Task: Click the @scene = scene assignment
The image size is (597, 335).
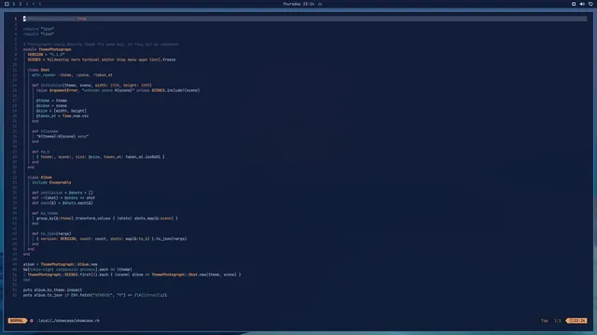Action: [x=51, y=105]
